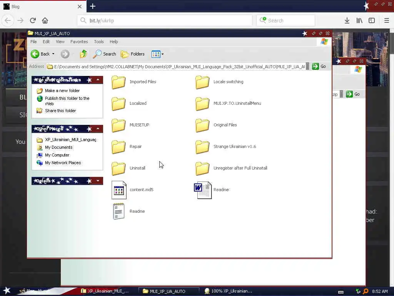Go up one folder level

tap(83, 54)
